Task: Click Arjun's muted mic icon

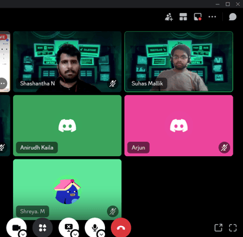Action: [x=224, y=148]
